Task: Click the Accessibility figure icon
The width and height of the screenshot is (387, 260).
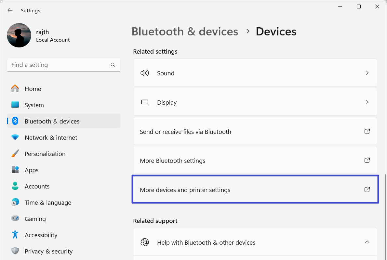Action: (x=15, y=235)
